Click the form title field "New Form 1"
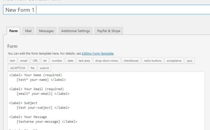210x130 pixels. tap(106, 10)
